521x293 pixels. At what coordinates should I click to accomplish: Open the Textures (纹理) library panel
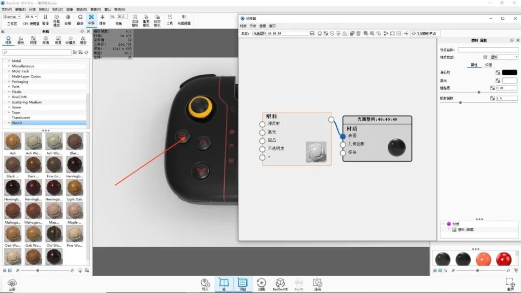(33, 40)
